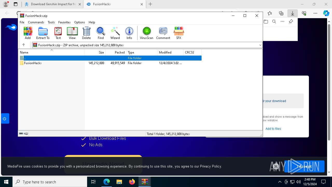Click the volume icon in system tray
Screen dimensions: 332x187
point(299,182)
